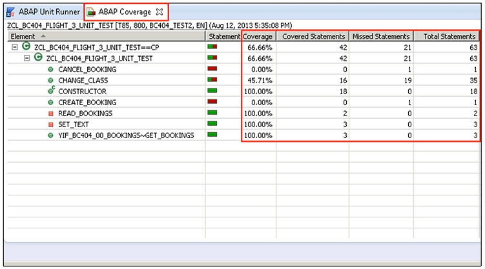Click red private method icon beside READ_BOOKINGS
Viewport: 485px width, 269px height.
click(x=50, y=114)
